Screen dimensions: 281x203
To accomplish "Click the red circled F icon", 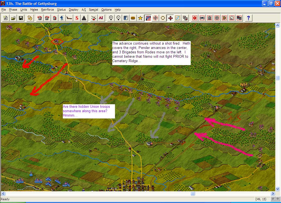I will pos(195,18).
